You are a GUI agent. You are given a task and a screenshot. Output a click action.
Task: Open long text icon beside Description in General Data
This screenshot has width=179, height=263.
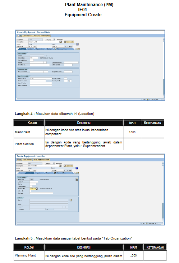click(x=61, y=42)
